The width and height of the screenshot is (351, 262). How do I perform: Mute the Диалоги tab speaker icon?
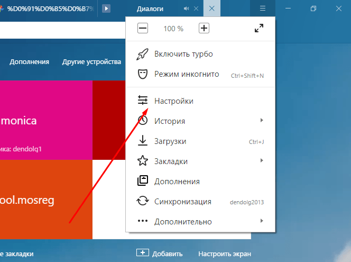pos(186,8)
